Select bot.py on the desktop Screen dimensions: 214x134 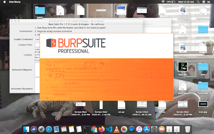[x=162, y=105]
